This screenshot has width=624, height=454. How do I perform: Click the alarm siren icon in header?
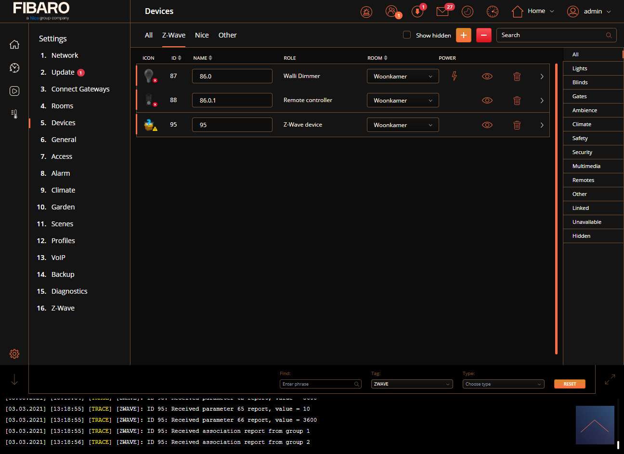pyautogui.click(x=366, y=12)
